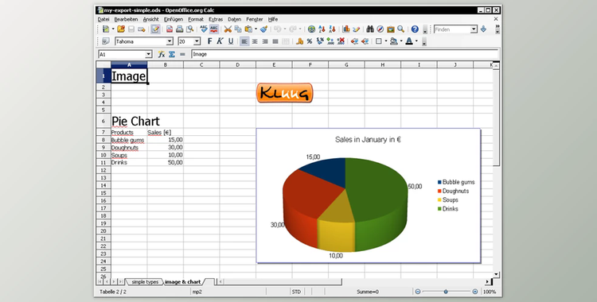Image resolution: width=597 pixels, height=302 pixels.
Task: Toggle AutoSpellcheck
Action: click(x=214, y=29)
